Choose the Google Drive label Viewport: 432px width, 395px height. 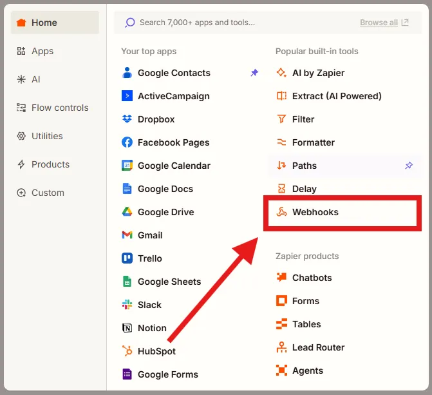point(165,212)
